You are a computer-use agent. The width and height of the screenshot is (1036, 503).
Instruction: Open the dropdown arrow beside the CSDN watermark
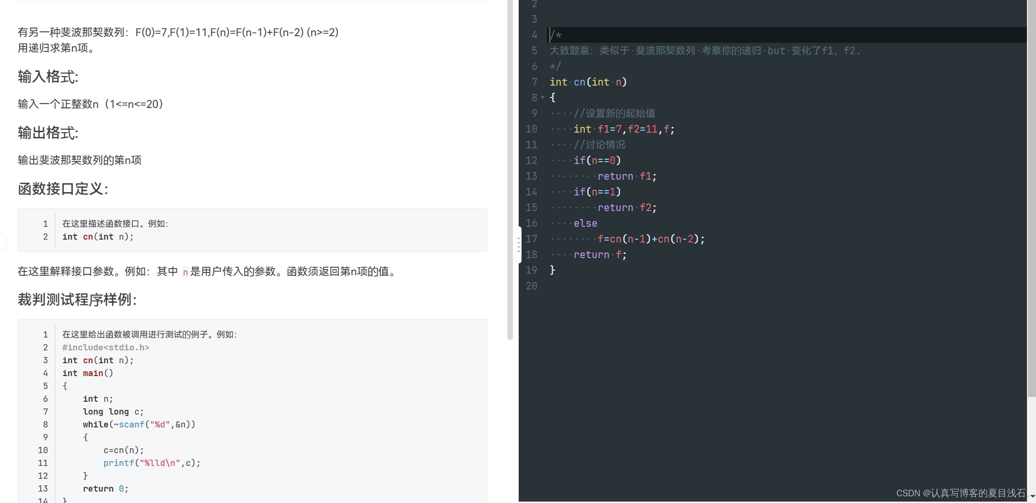click(1032, 495)
